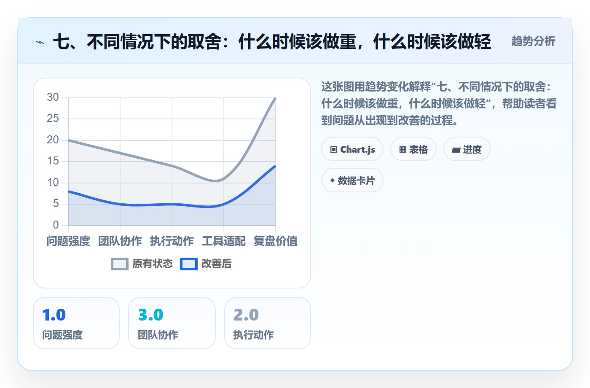
Task: Click the y-axis value 15
Action: 53,161
